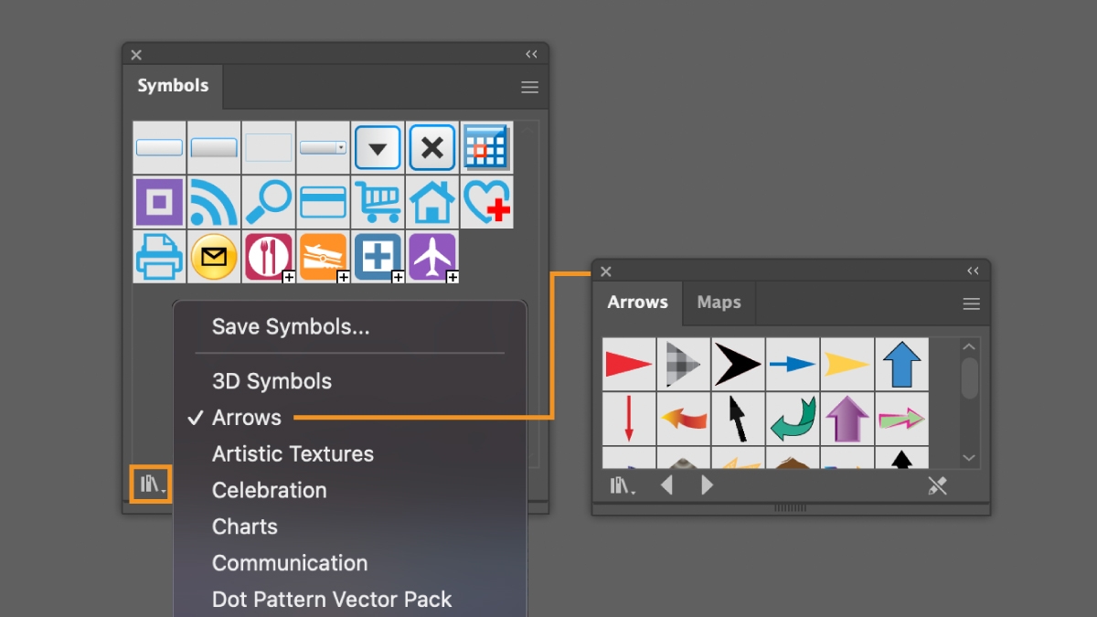1097x617 pixels.
Task: Select the magnifying glass search symbol
Action: [268, 202]
